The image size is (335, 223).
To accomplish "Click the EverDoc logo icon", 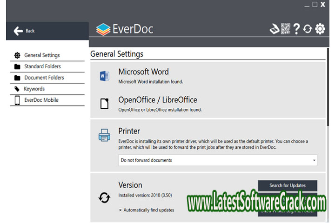I will click(x=103, y=29).
